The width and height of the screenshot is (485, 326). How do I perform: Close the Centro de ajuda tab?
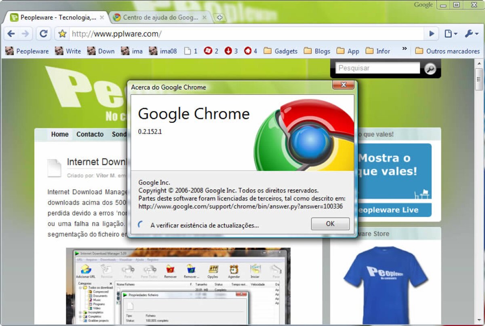point(205,17)
